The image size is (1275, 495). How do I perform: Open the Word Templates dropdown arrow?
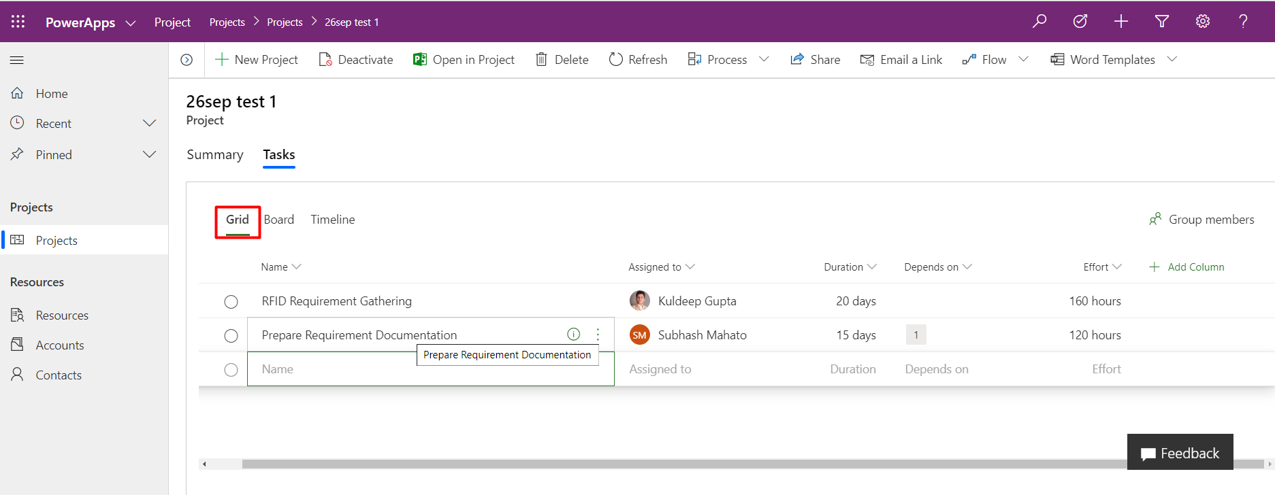1172,59
